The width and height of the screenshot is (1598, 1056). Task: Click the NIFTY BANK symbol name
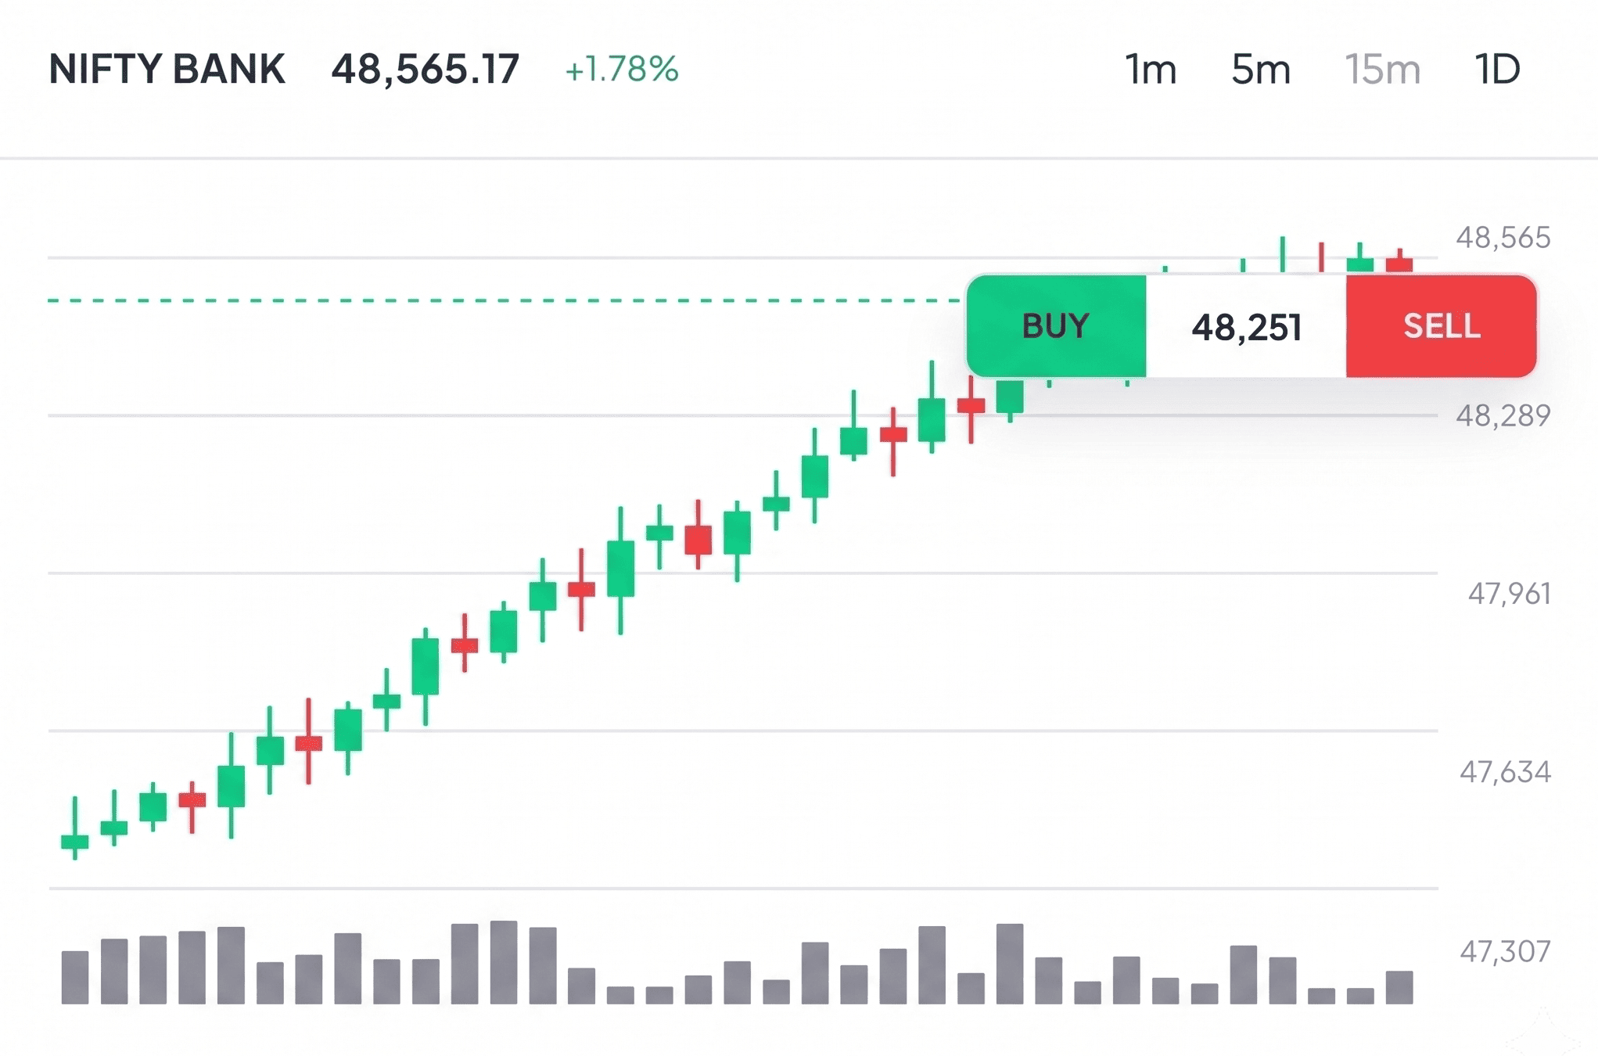click(x=167, y=69)
